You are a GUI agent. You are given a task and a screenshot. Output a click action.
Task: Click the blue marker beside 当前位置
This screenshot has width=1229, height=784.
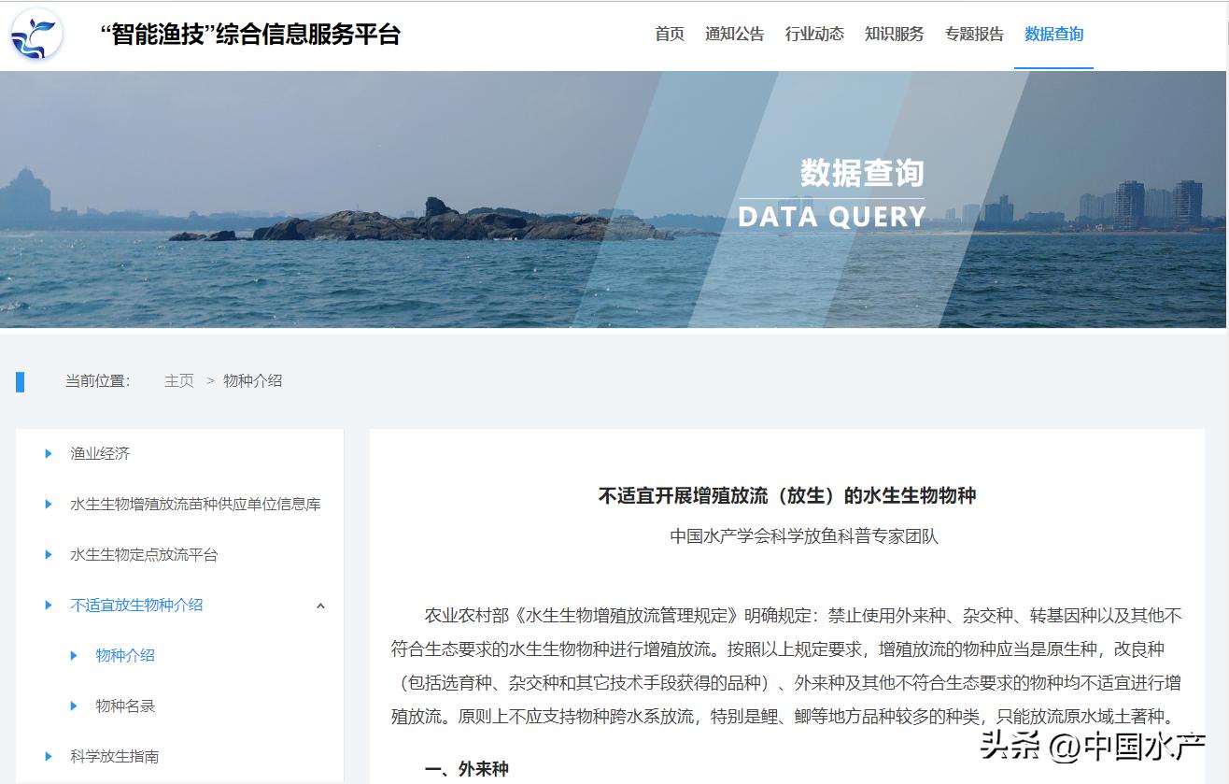pyautogui.click(x=20, y=380)
